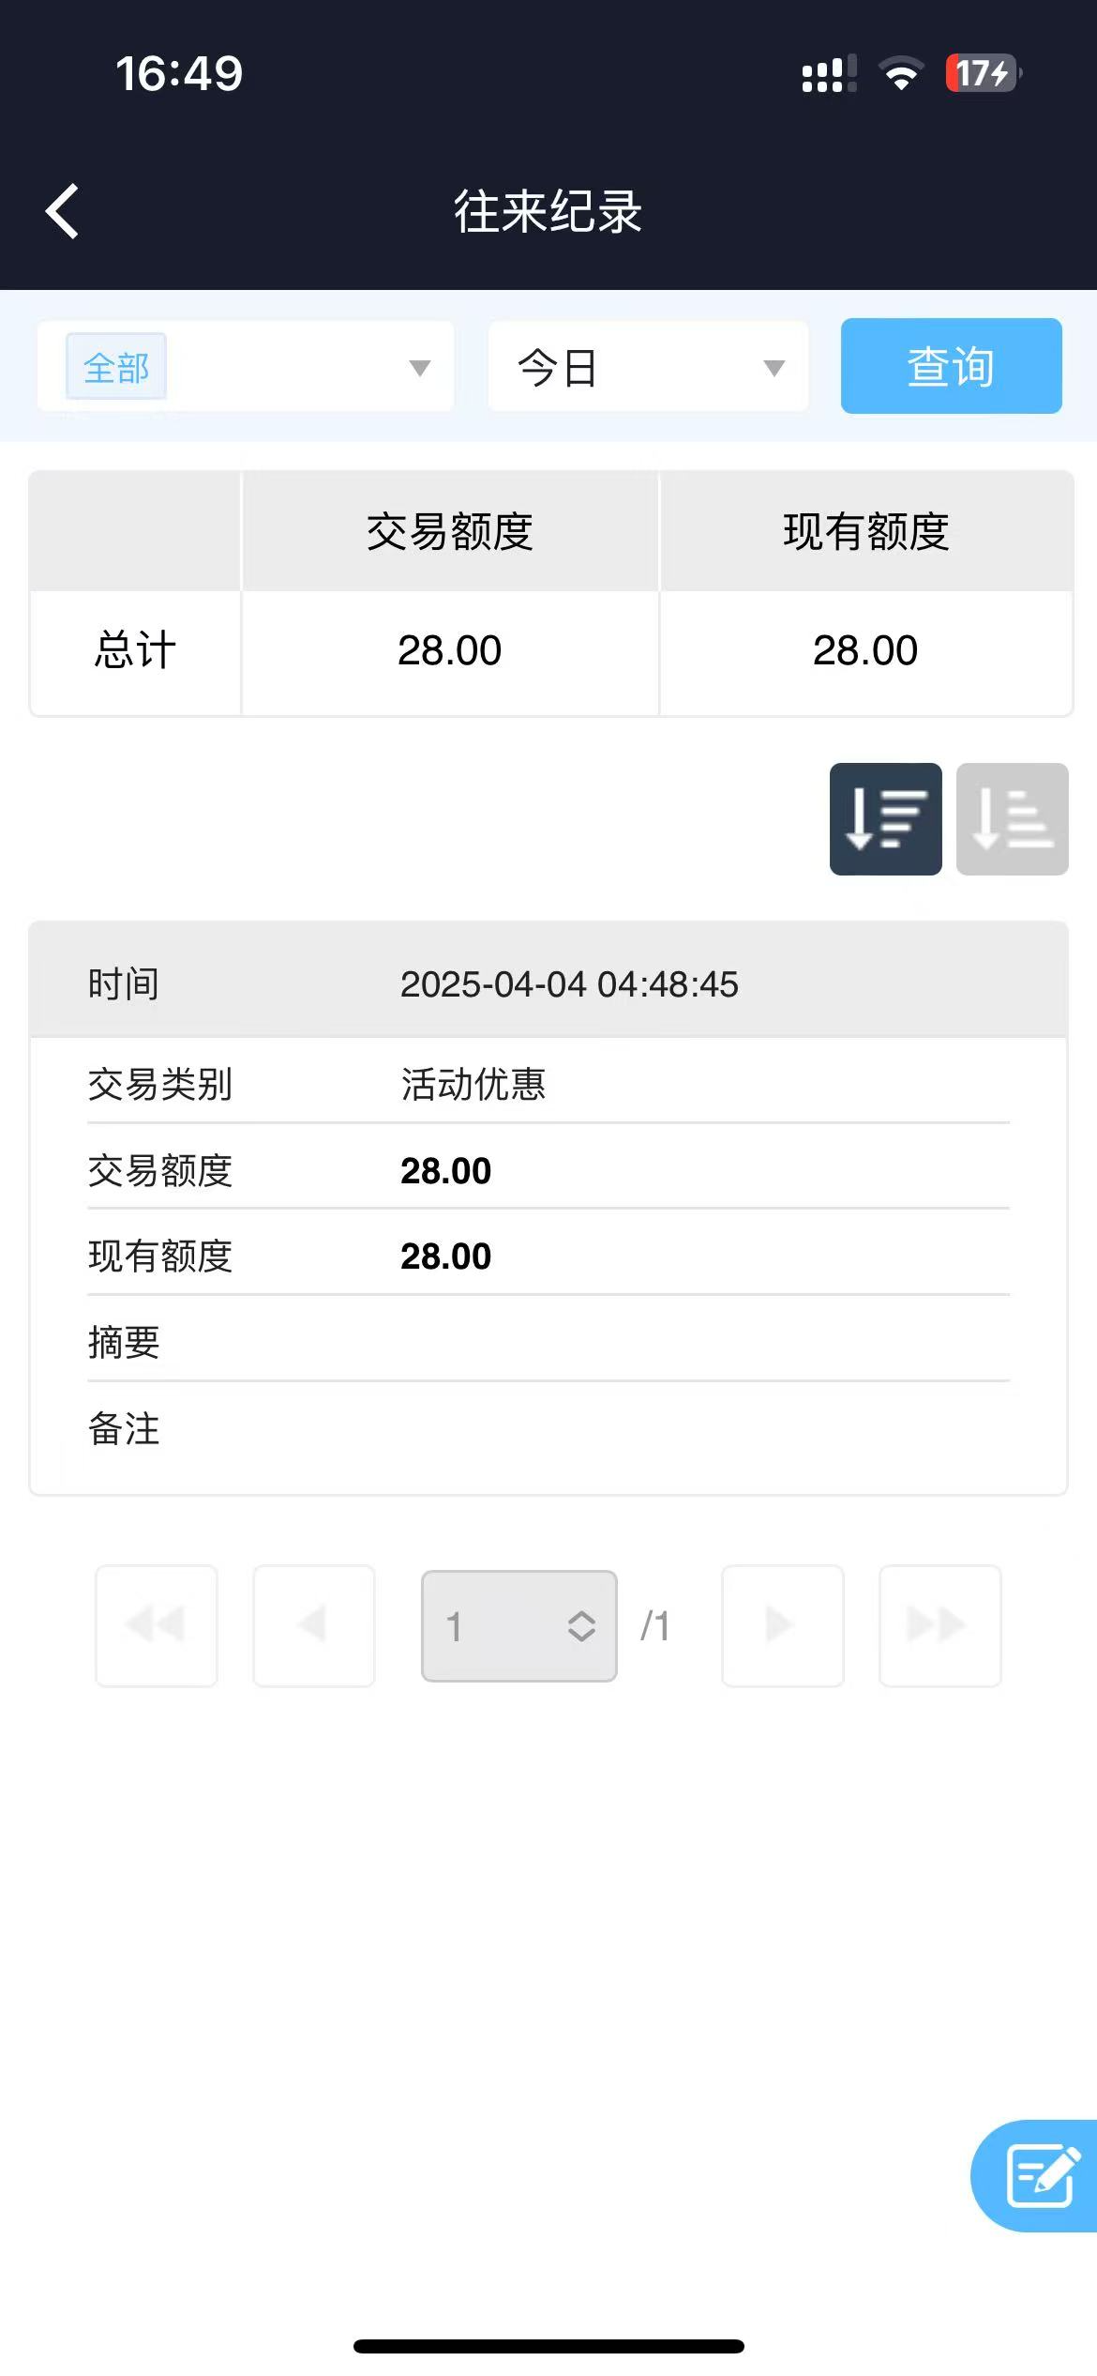1097x2376 pixels.
Task: Open the floating edit note button
Action: tap(1039, 2175)
